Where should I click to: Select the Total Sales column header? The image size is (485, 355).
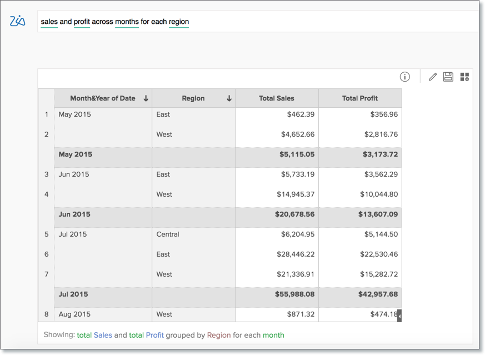point(276,98)
